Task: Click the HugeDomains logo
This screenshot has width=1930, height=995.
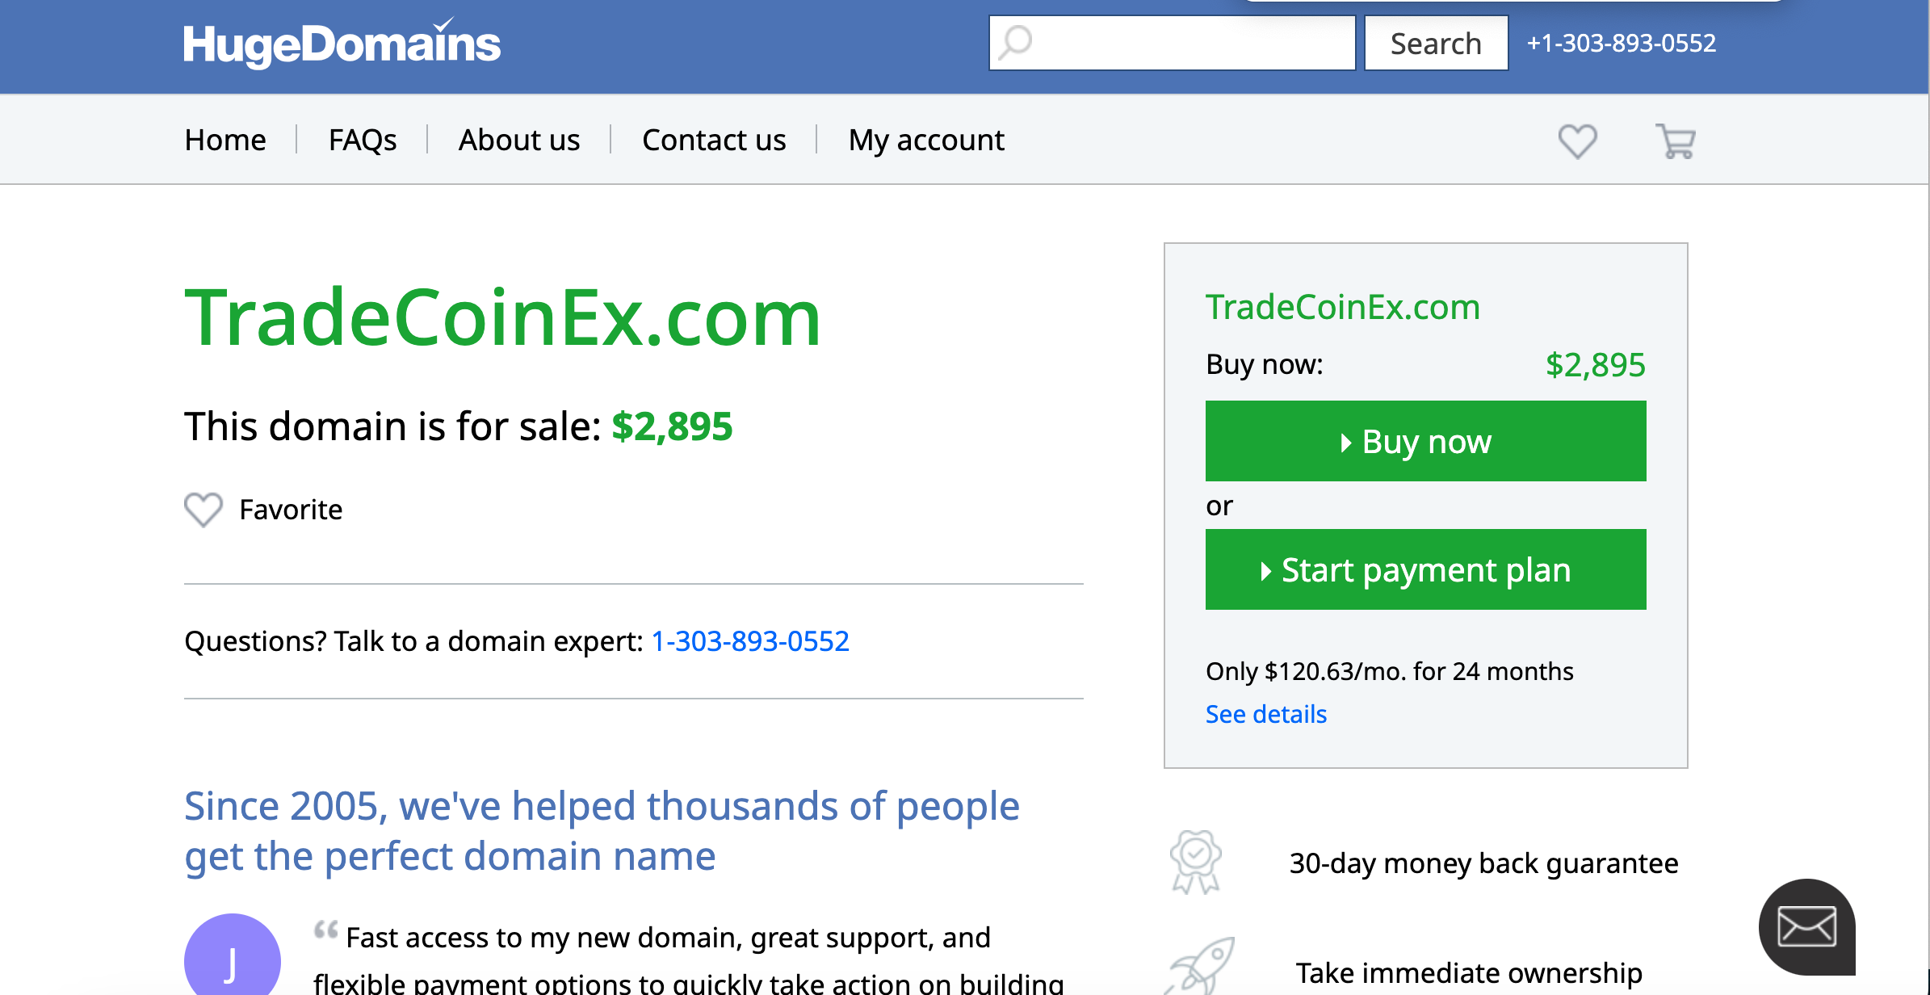Action: click(342, 44)
